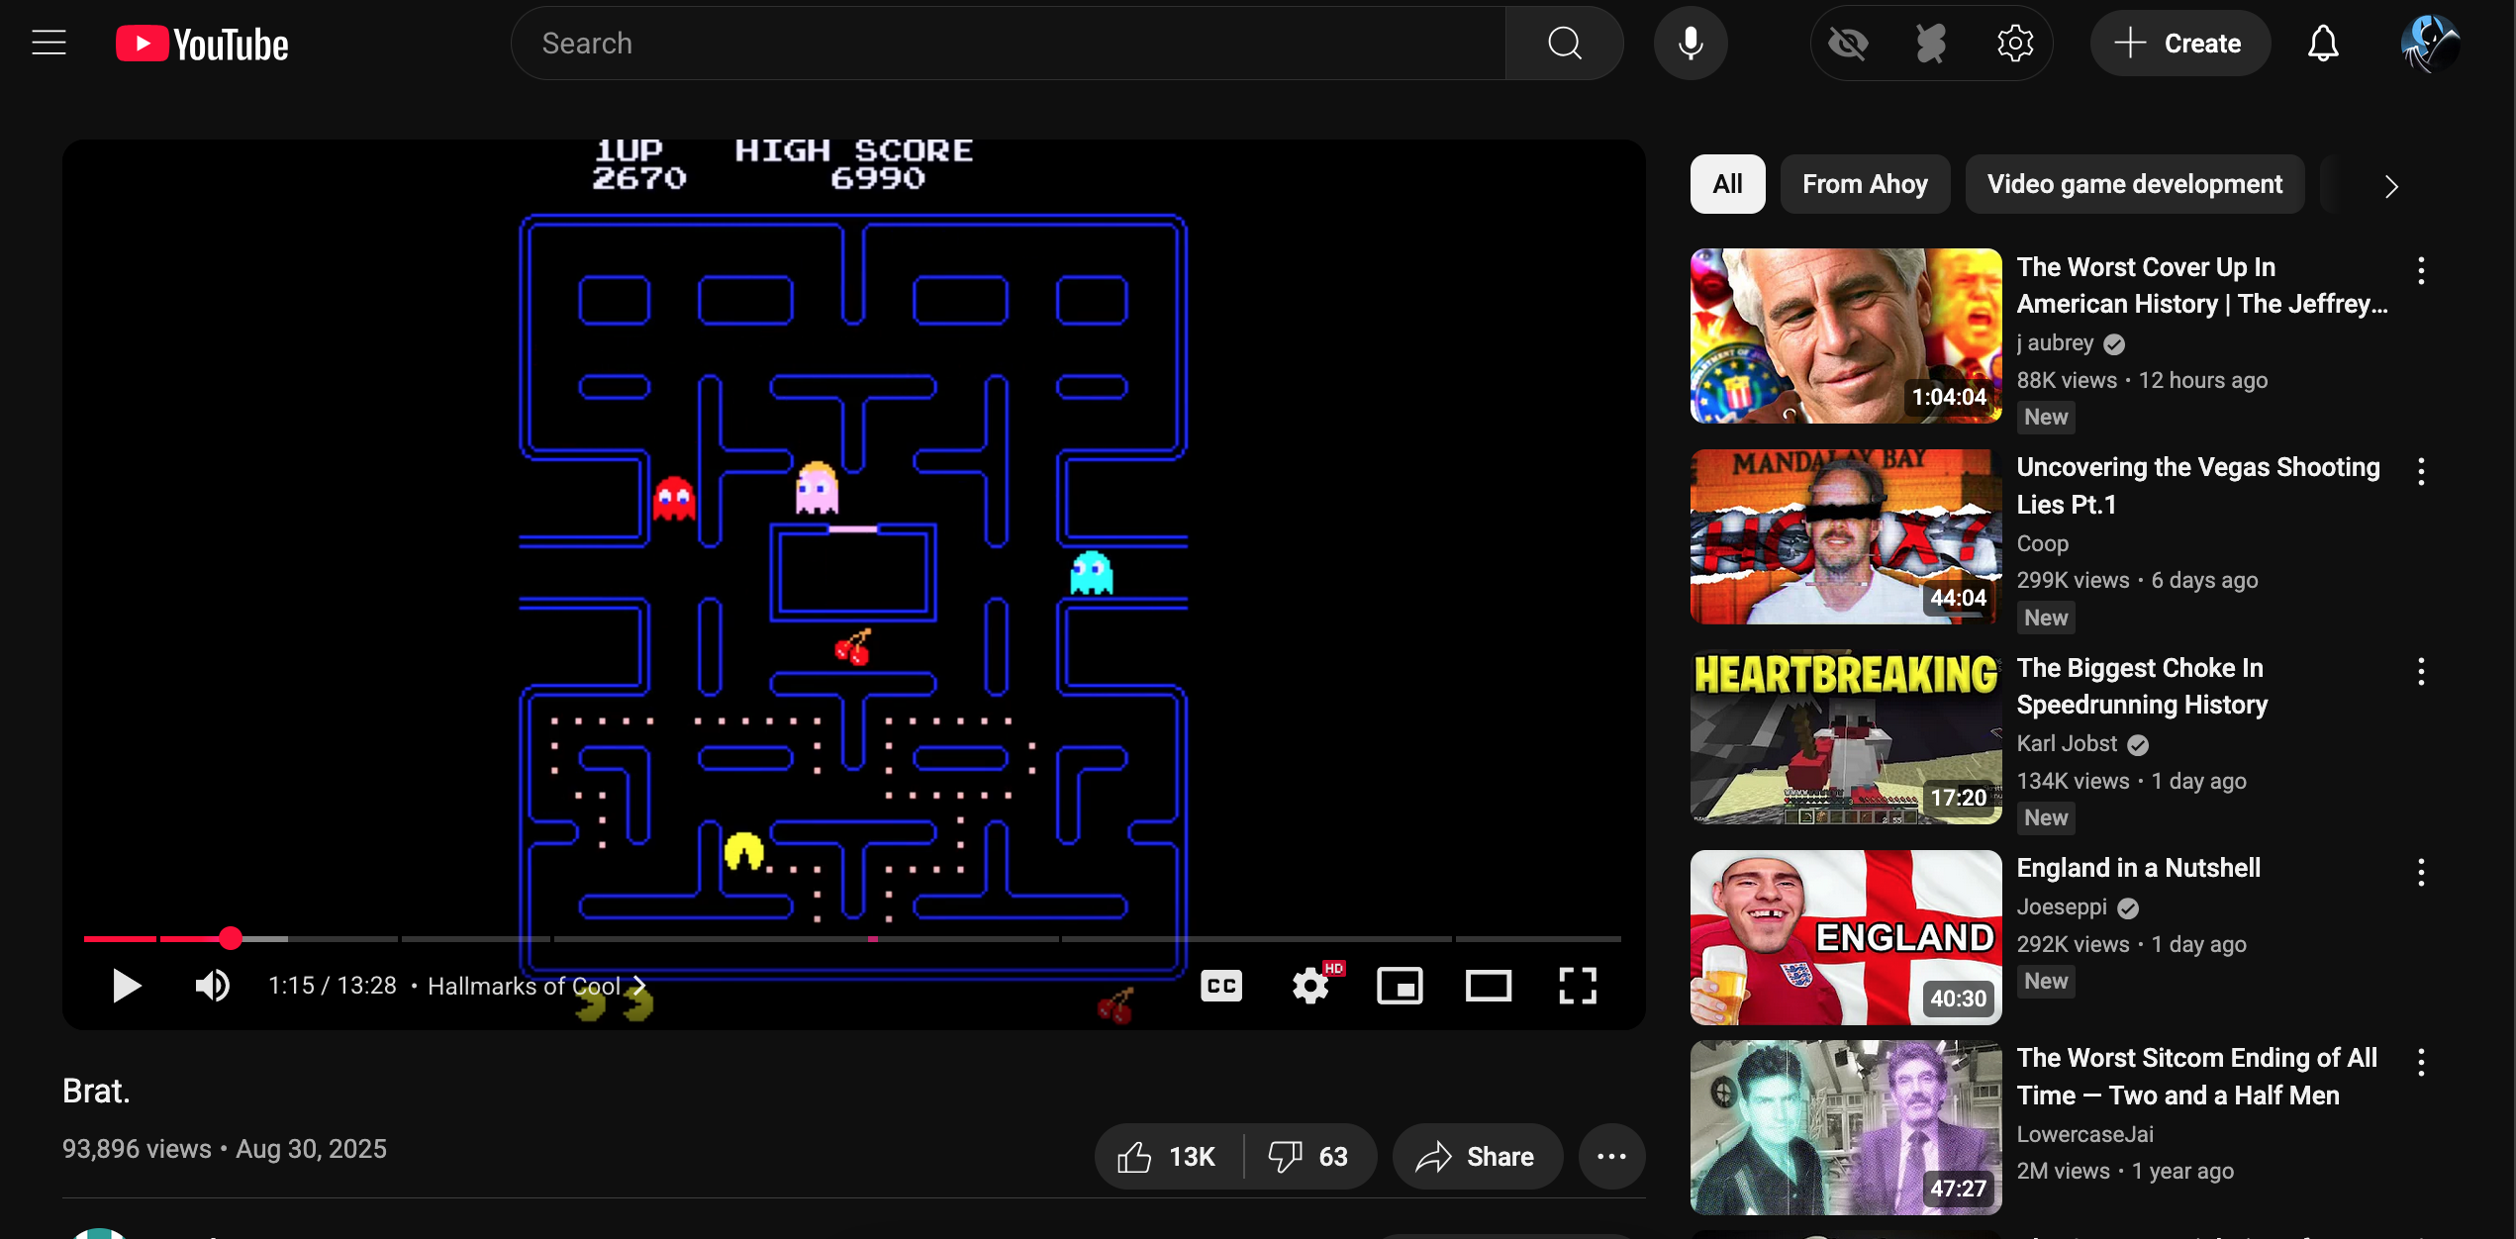Expand the Hallmarks of Cool chapter

tap(535, 986)
